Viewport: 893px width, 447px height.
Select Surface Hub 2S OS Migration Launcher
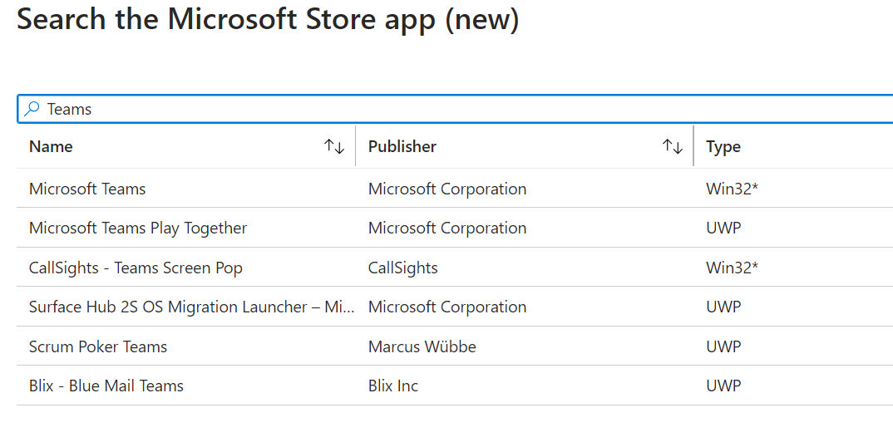point(191,307)
